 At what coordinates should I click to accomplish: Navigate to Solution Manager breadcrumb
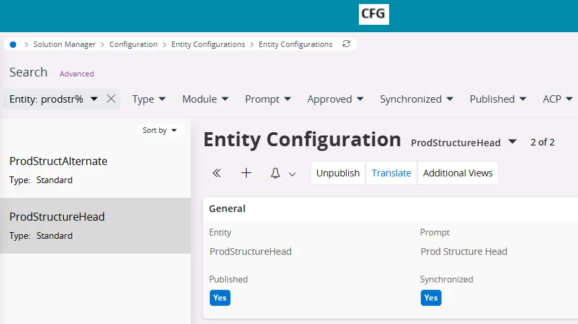(x=65, y=44)
